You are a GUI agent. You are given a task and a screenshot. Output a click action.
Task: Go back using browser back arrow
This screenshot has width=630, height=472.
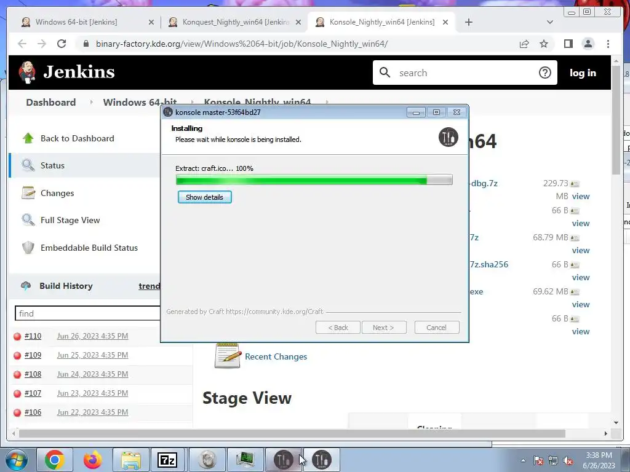tap(22, 44)
